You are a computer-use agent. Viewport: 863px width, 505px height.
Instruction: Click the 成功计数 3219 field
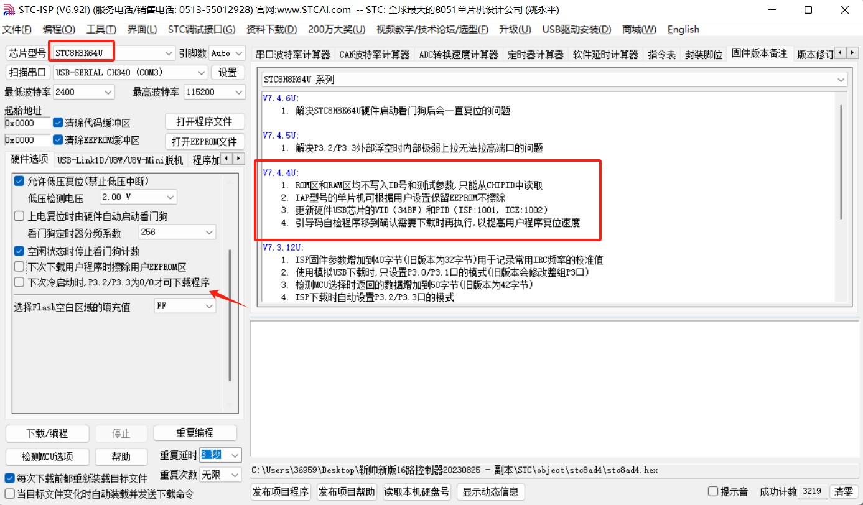[x=813, y=491]
